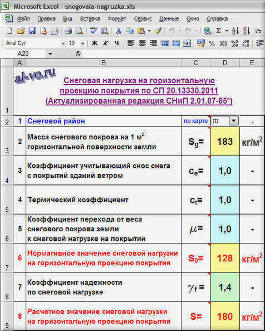Select column D header
This screenshot has width=265, height=331.
pos(225,63)
